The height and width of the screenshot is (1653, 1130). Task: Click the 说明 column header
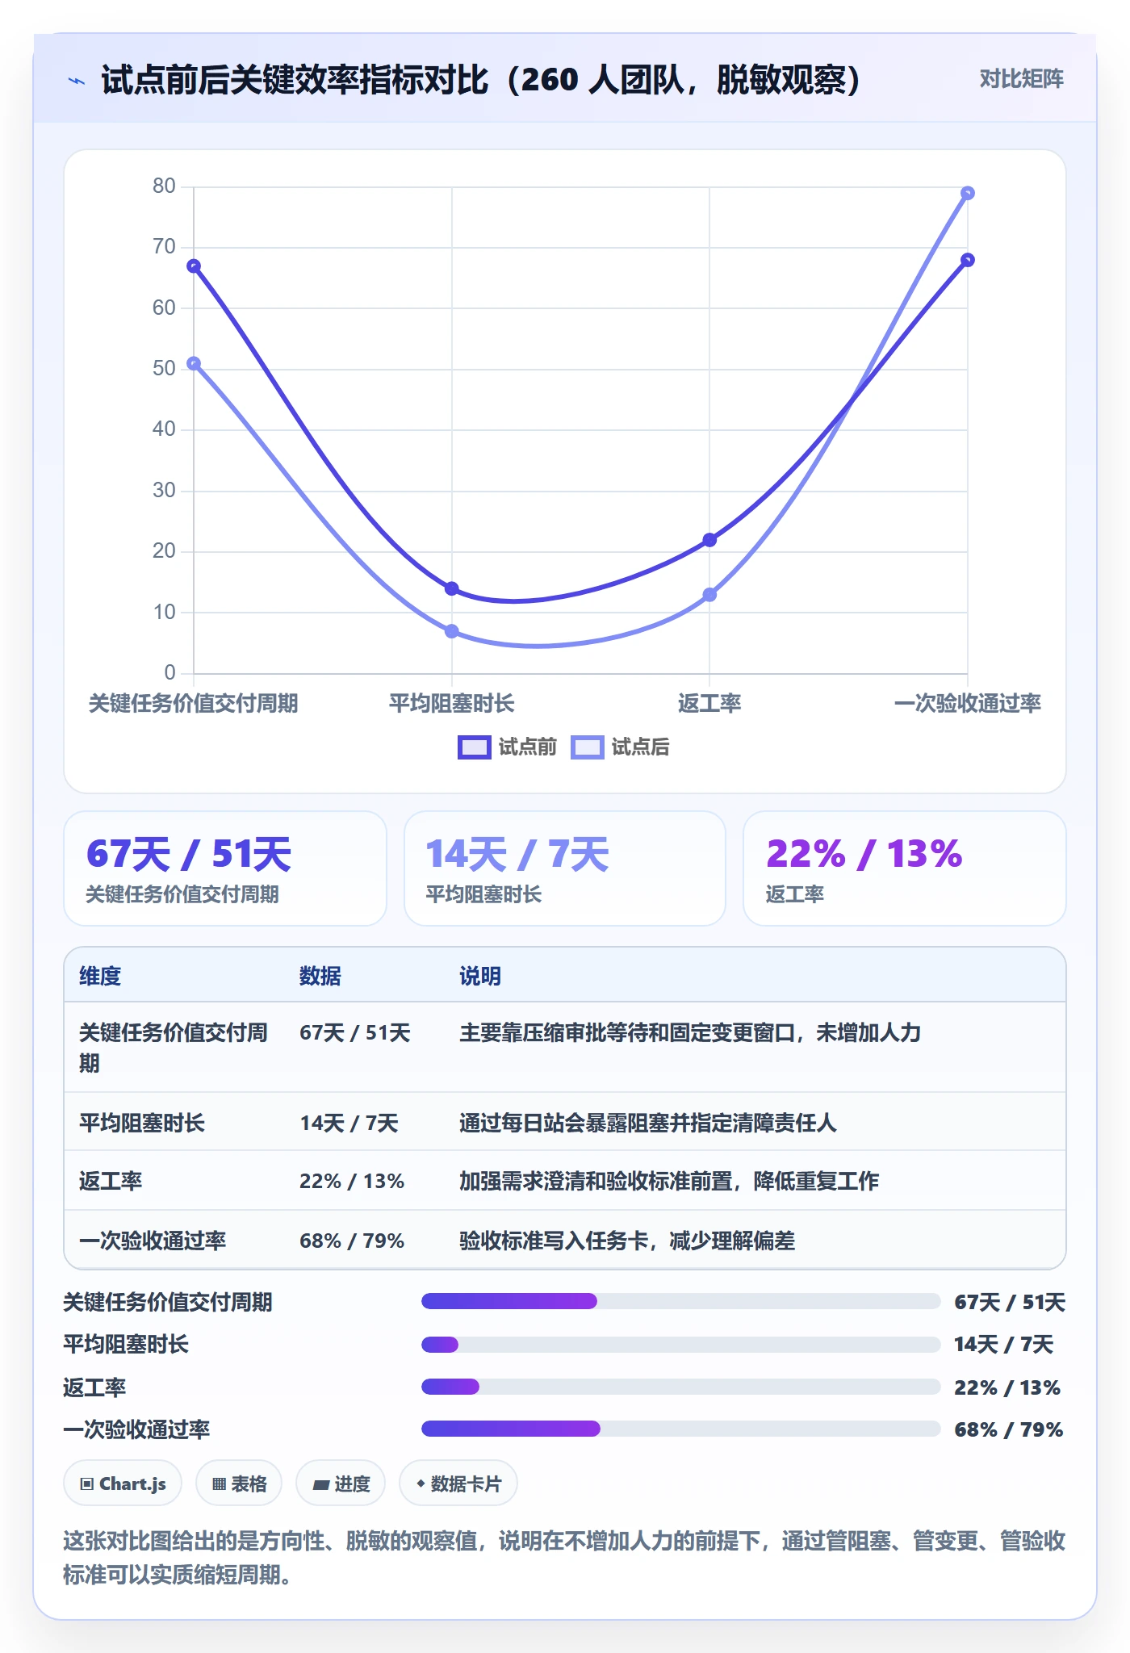click(480, 976)
